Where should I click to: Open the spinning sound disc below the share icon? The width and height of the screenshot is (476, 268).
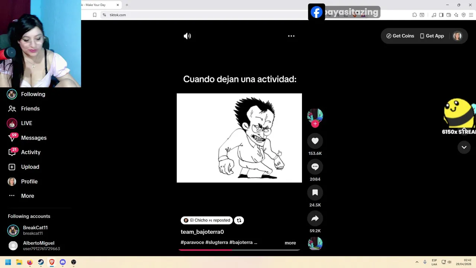[315, 243]
